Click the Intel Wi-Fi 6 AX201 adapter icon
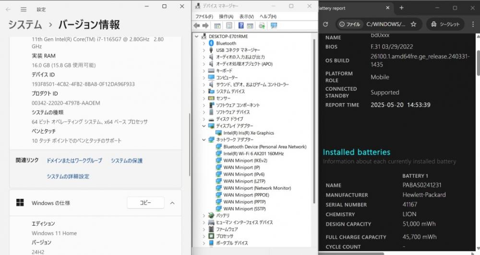The image size is (480, 255). pyautogui.click(x=218, y=153)
